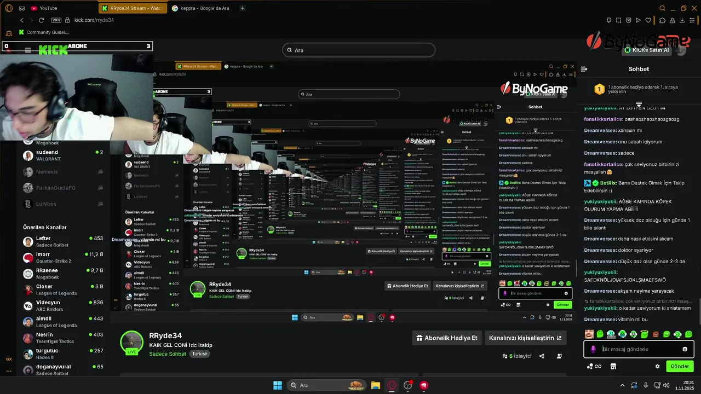Collapse the Sohbet chat panel

coord(584,69)
